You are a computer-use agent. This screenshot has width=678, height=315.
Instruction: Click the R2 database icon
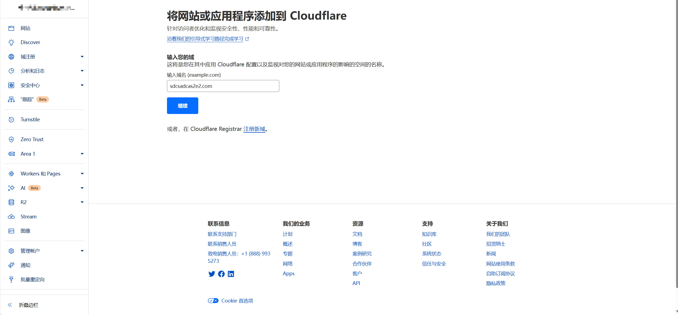tap(11, 202)
